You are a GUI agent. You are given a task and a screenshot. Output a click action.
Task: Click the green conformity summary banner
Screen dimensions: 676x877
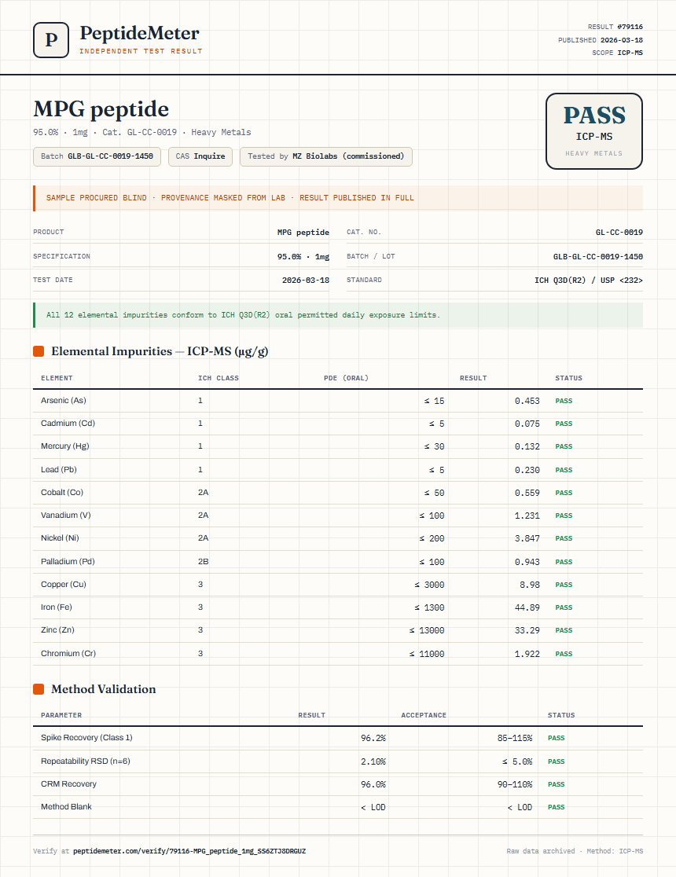pyautogui.click(x=338, y=315)
